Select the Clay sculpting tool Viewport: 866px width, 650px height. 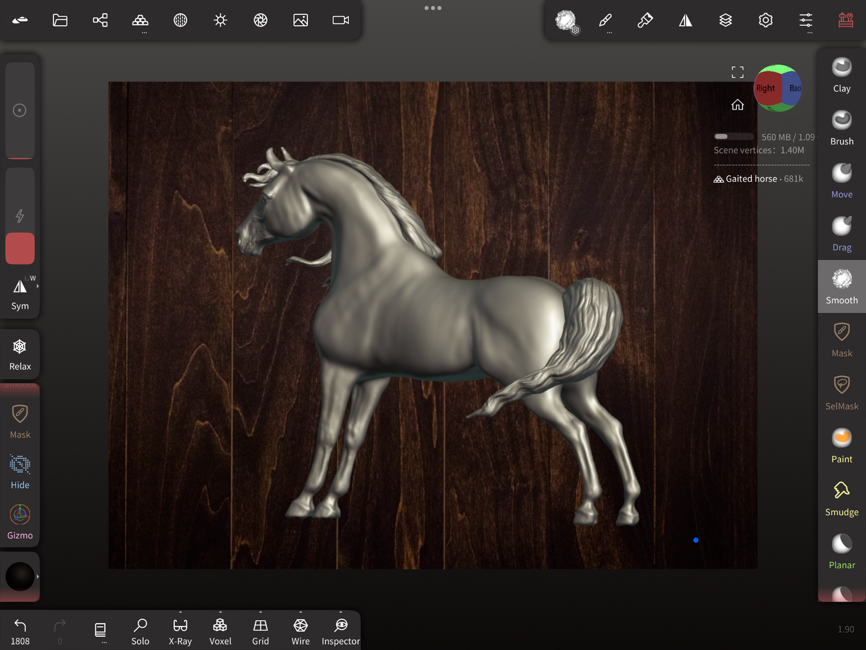pyautogui.click(x=841, y=75)
